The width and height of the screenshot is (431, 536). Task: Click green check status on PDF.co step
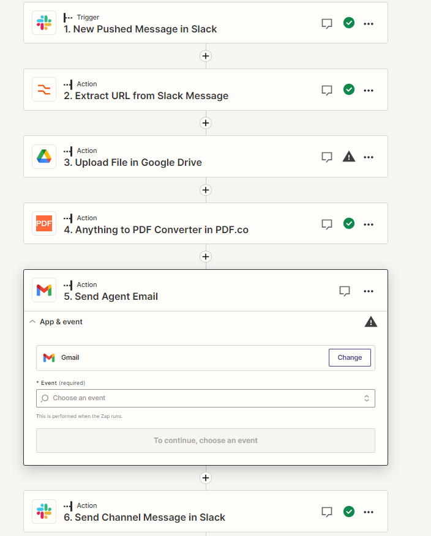tap(348, 223)
